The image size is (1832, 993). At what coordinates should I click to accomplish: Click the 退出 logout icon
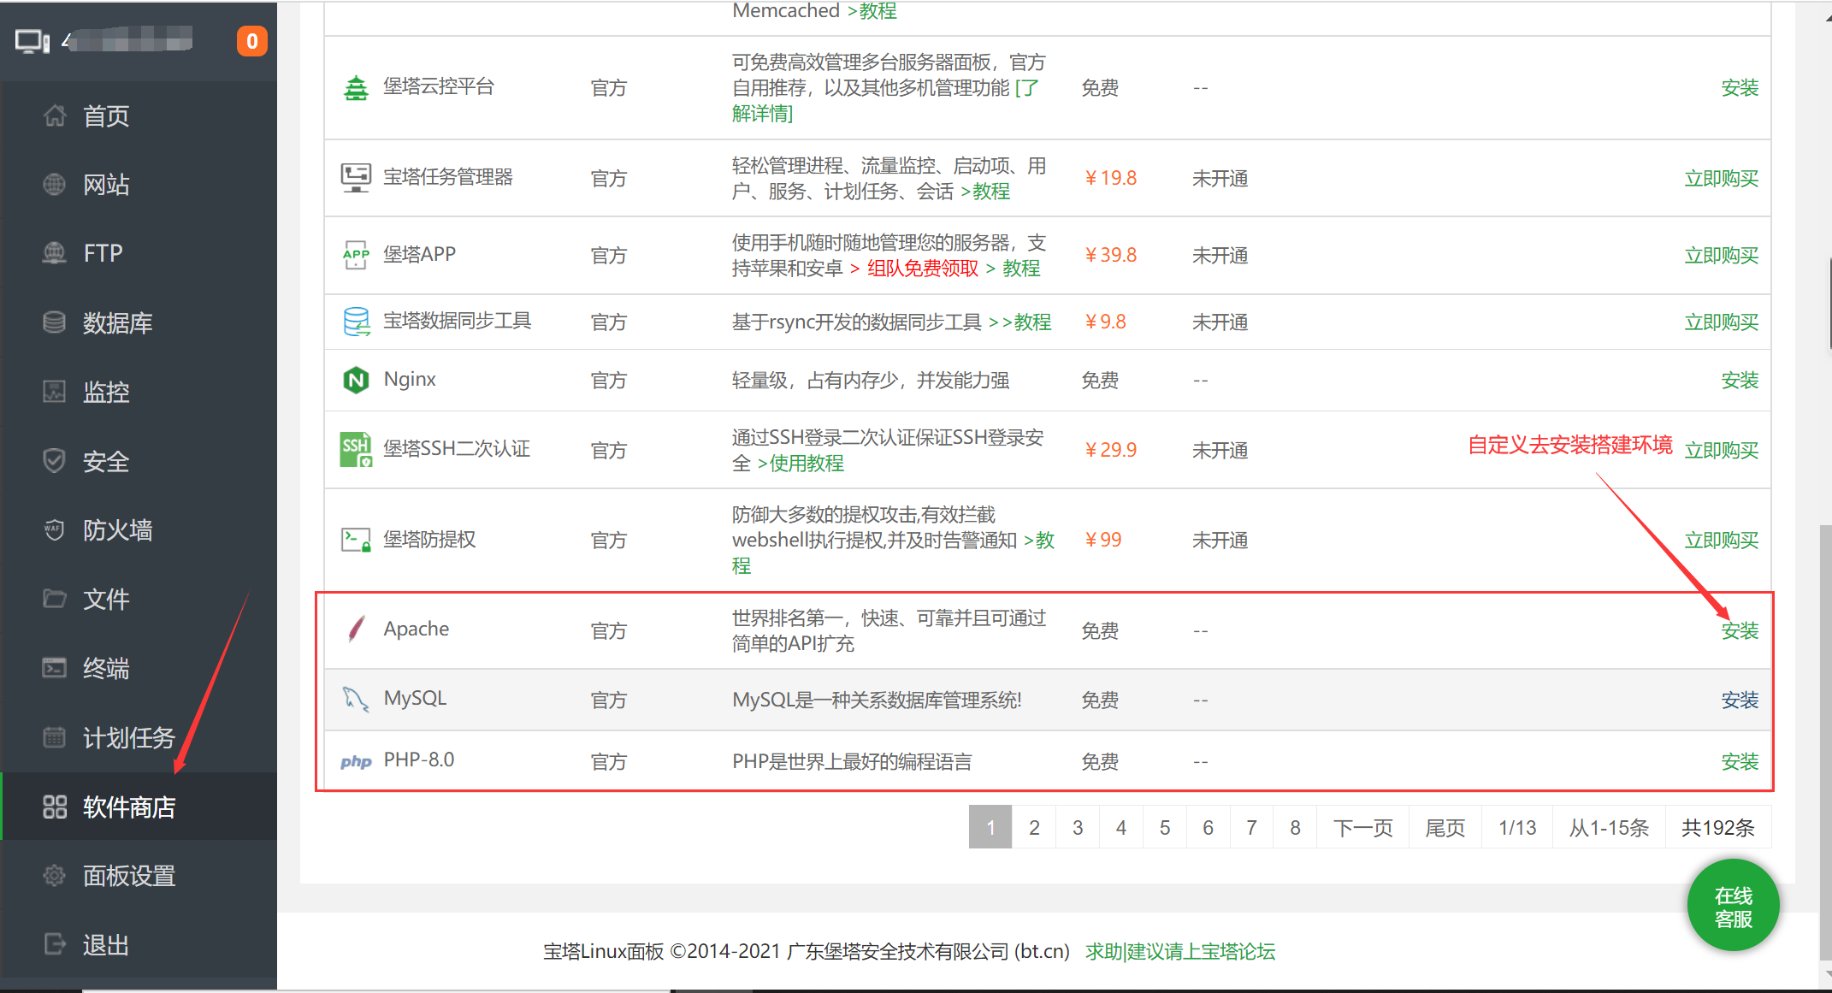pyautogui.click(x=55, y=944)
